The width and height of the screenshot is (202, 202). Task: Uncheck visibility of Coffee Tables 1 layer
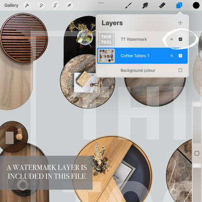pyautogui.click(x=180, y=56)
